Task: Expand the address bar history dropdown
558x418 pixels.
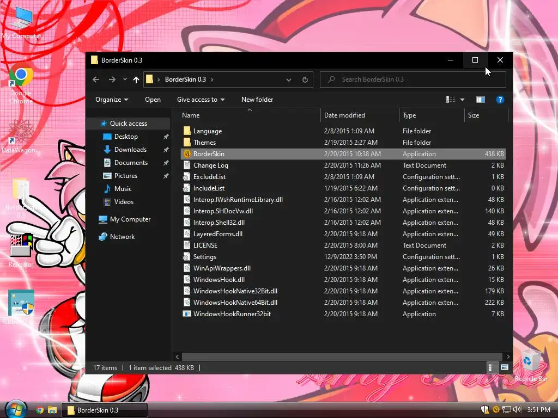Action: coord(289,79)
